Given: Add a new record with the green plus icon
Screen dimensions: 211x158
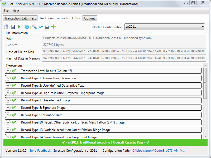Looking at the screenshot, I should pos(54,27).
